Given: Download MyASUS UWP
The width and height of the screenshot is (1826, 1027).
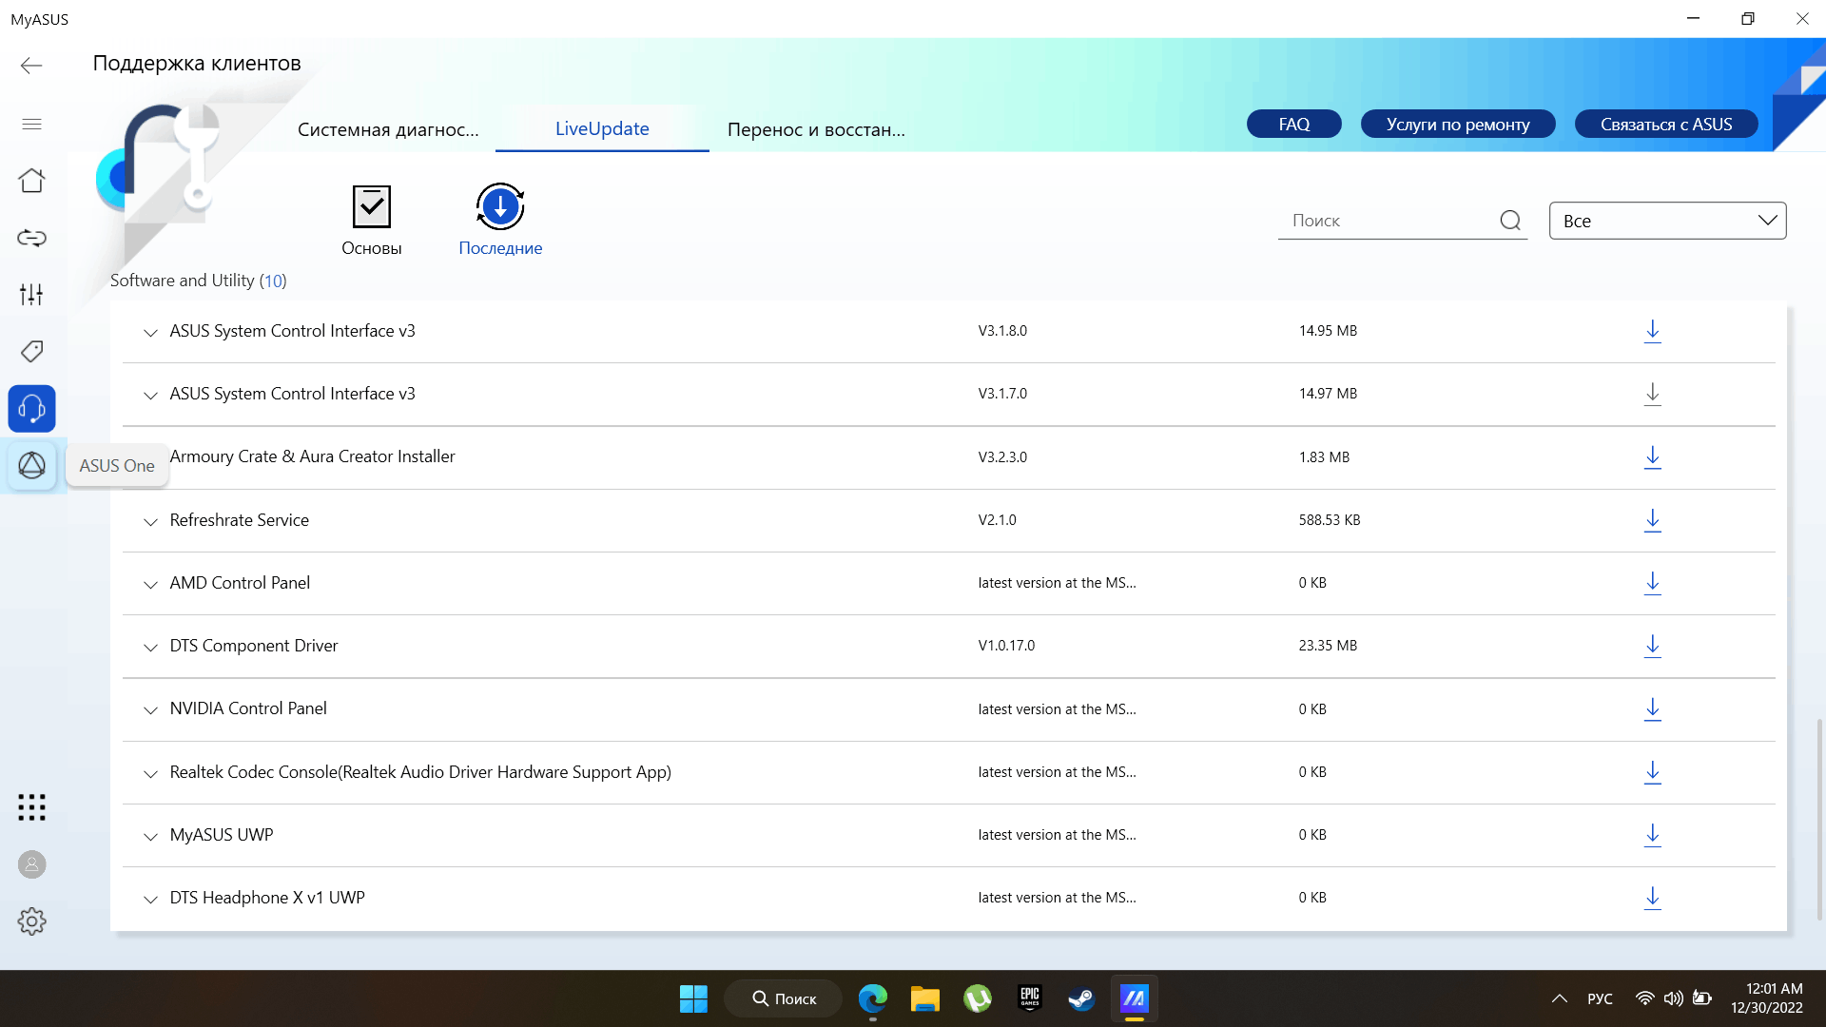Looking at the screenshot, I should tap(1653, 835).
